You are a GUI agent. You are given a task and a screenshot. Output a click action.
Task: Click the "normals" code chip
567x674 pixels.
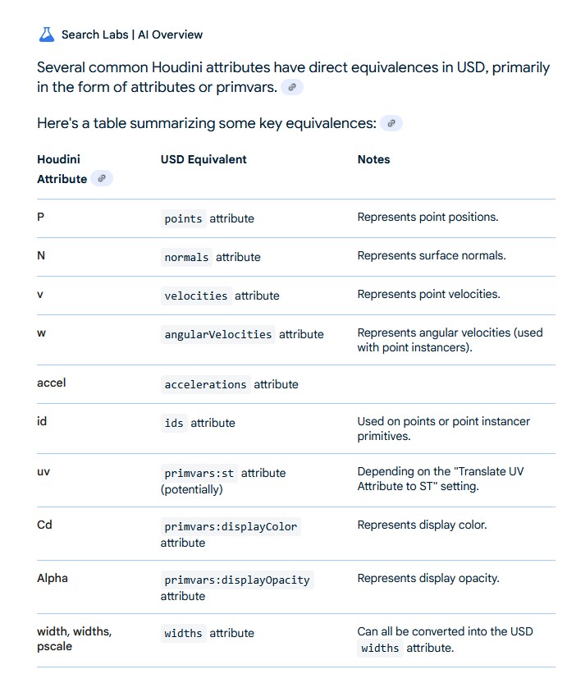pos(186,257)
